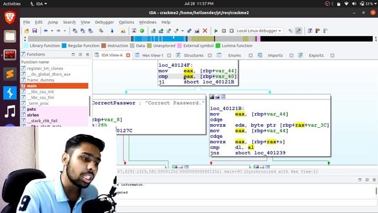
Task: Open the forward-jump history dropdown arrow
Action: coord(64,31)
